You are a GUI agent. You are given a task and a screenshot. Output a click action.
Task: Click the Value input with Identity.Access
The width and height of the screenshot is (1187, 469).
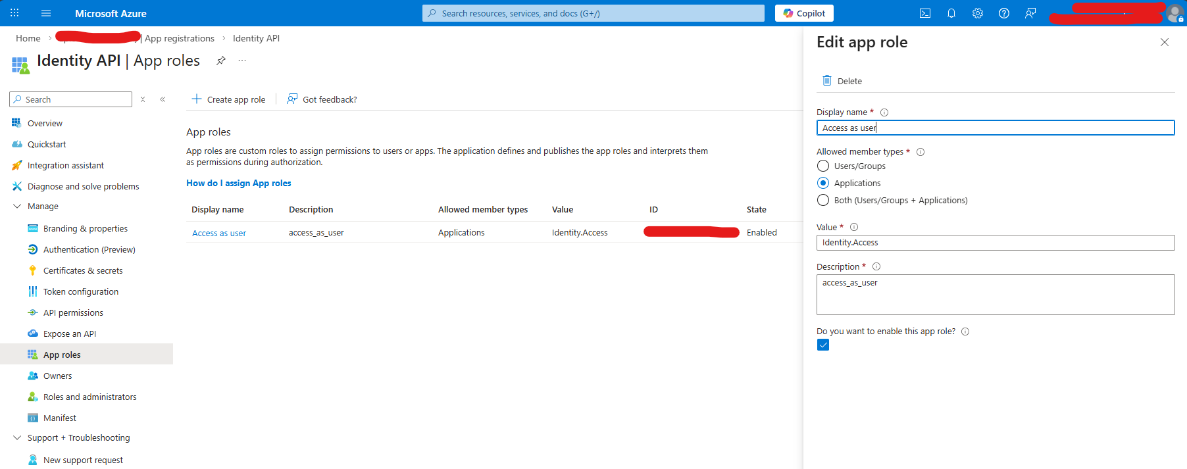click(x=996, y=243)
